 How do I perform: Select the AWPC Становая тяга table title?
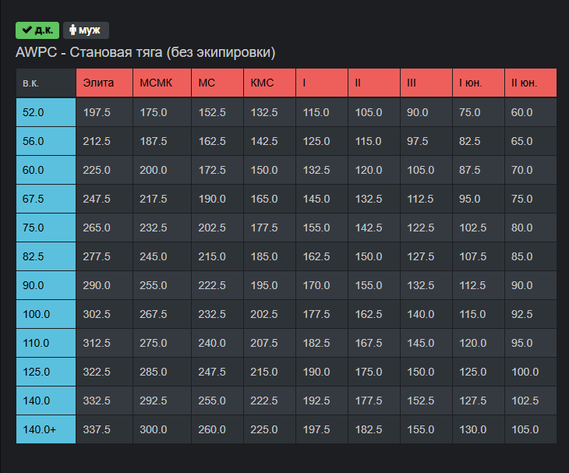coord(146,52)
